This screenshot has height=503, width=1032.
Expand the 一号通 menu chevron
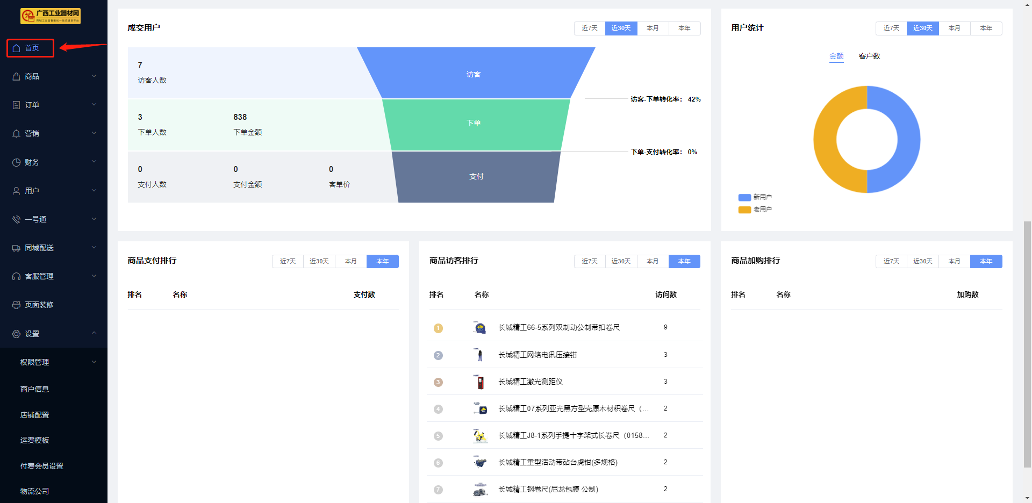pyautogui.click(x=94, y=219)
